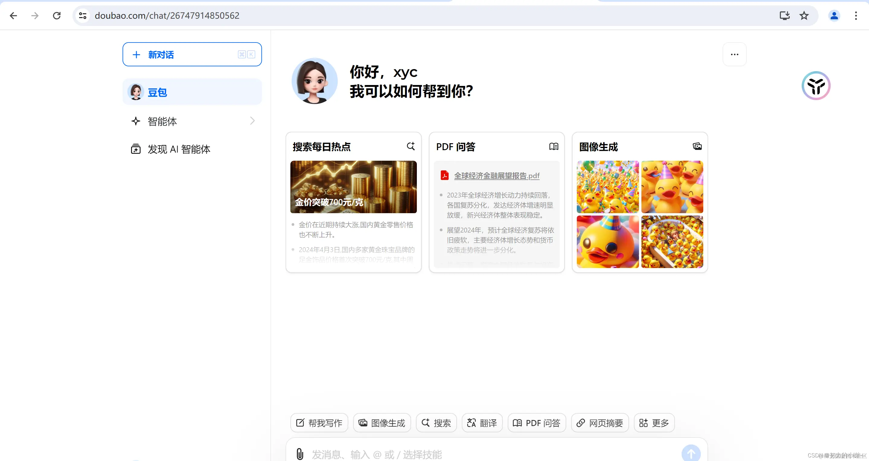
Task: Click the paperclip attach file icon
Action: click(300, 454)
